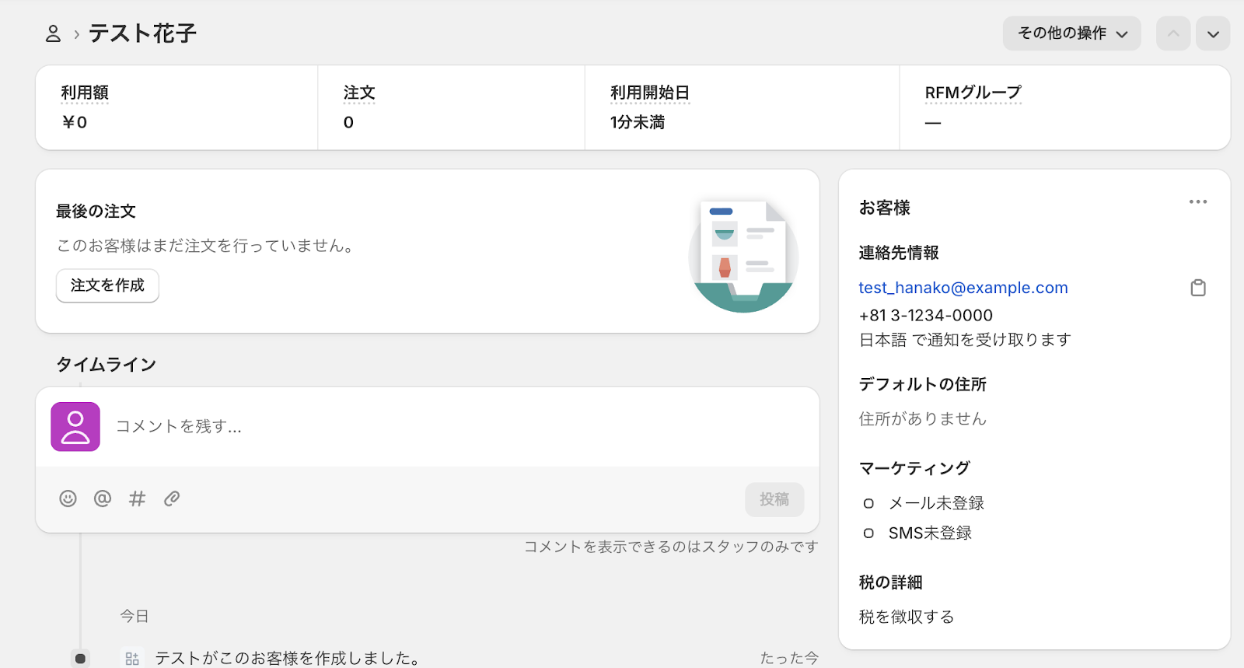Click 注文を作成 button

coord(107,285)
